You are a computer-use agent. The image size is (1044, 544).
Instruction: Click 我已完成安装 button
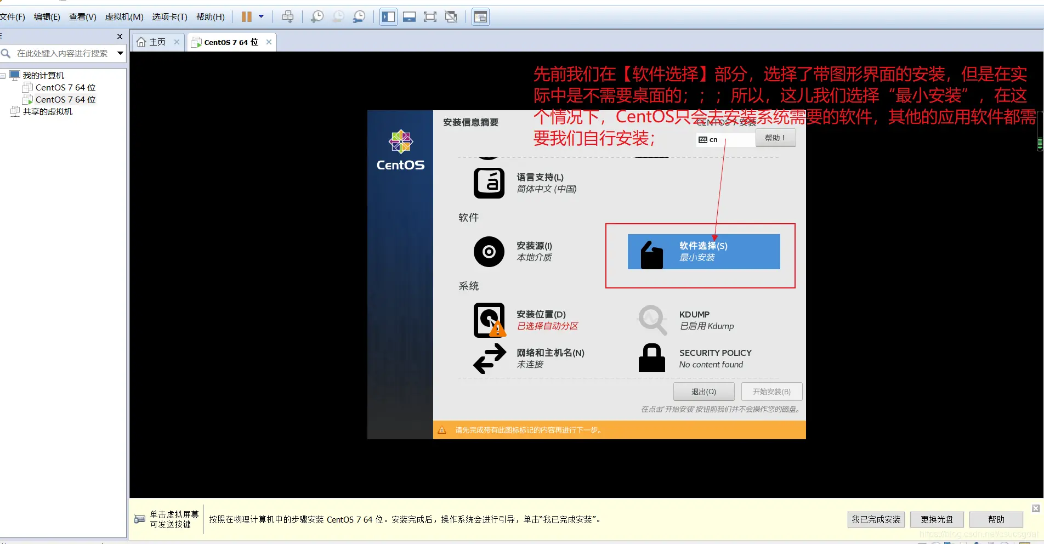coord(876,519)
